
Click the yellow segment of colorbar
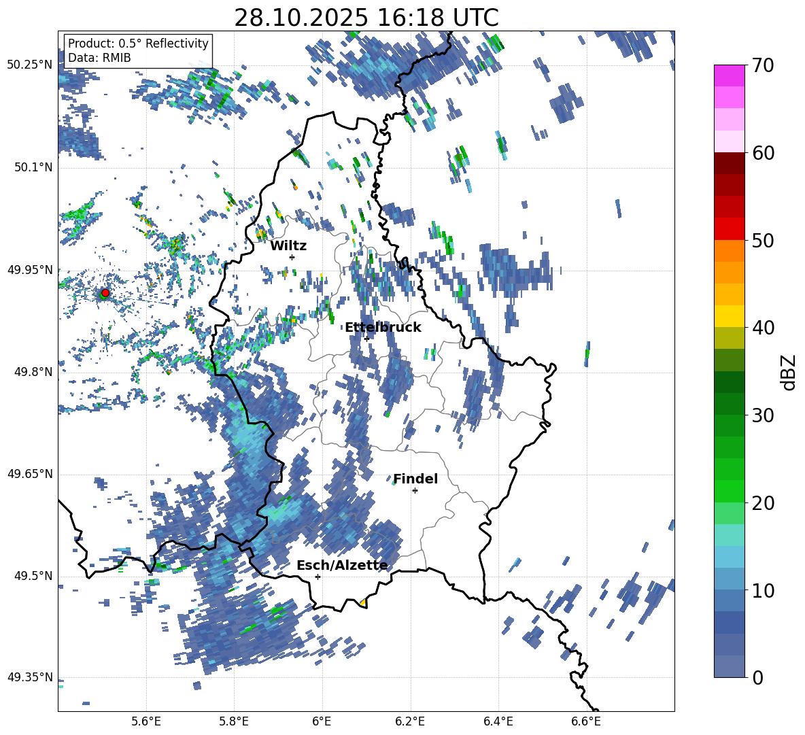click(730, 316)
